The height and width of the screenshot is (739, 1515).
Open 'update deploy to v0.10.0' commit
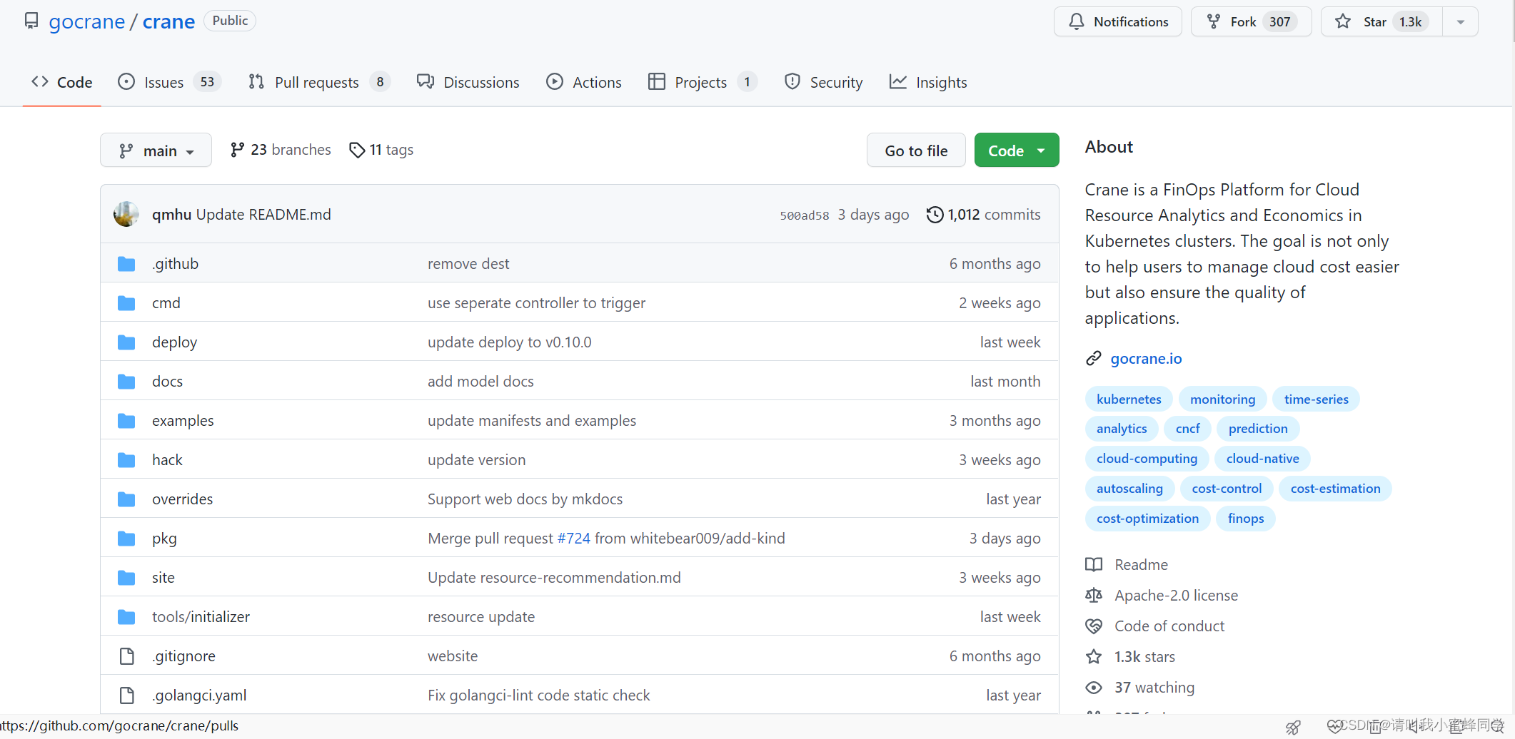point(509,342)
